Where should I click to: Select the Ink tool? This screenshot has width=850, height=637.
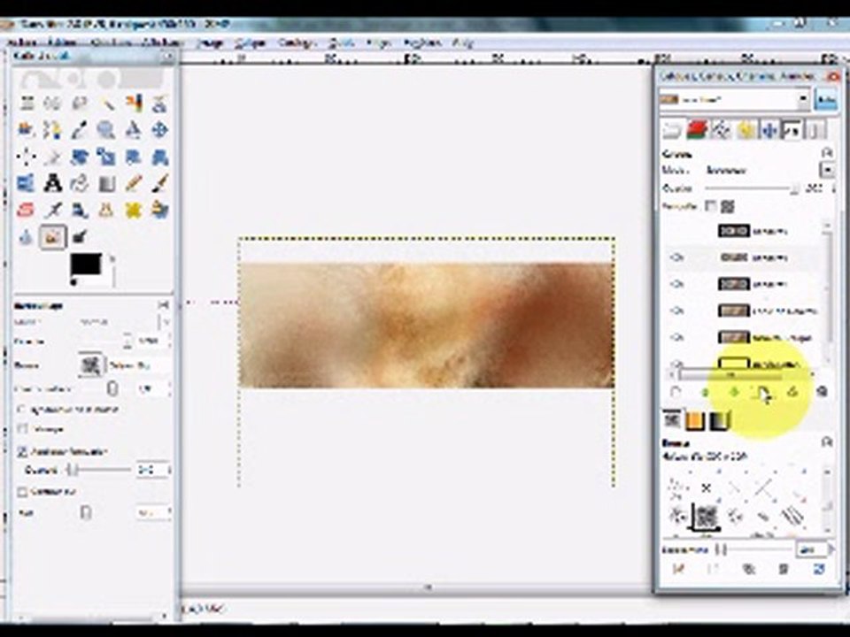[x=80, y=211]
